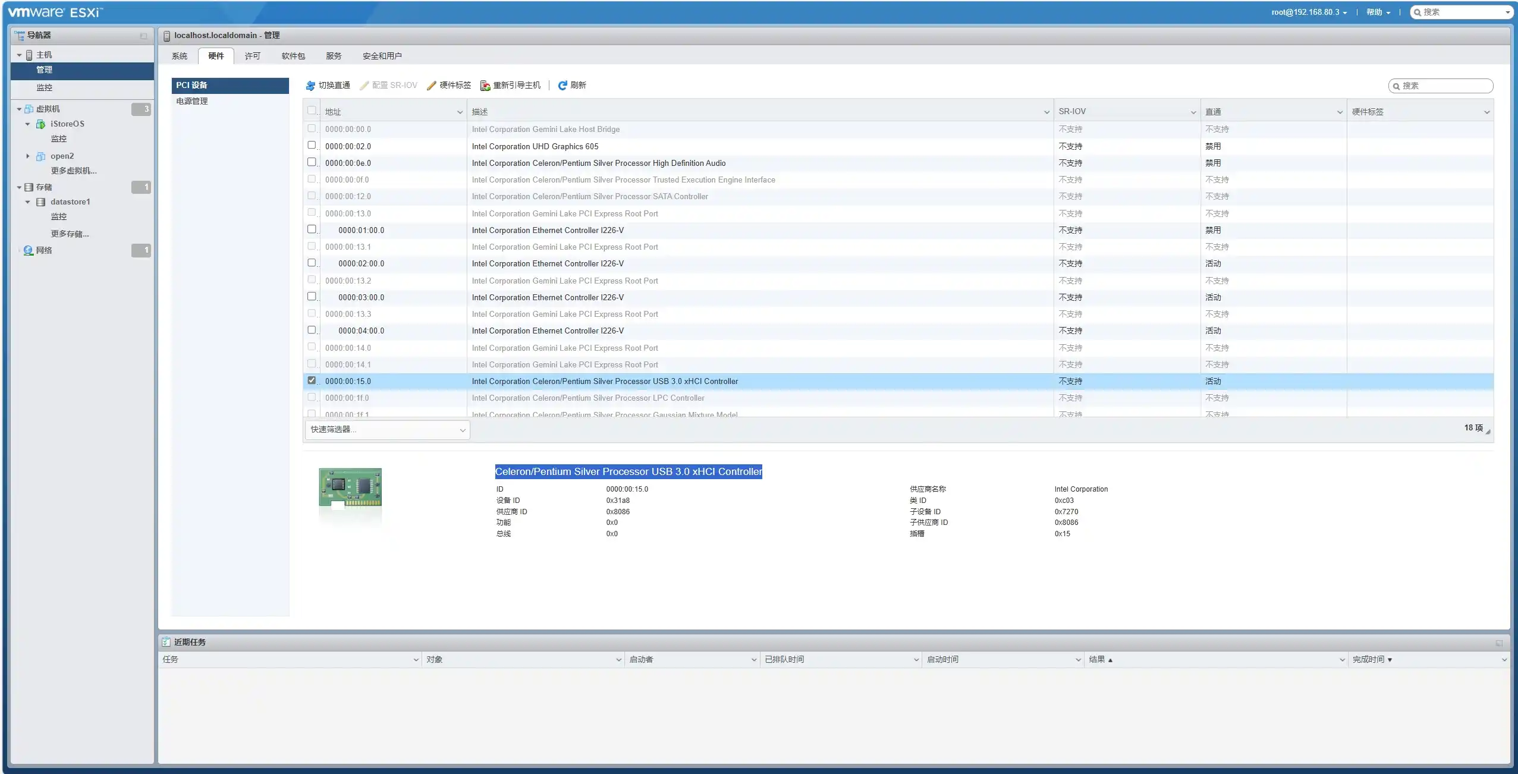Screen dimensions: 1518x774
Task: Check the 0000:02:00.0 Ethernet I226-V checkbox
Action: tap(312, 262)
